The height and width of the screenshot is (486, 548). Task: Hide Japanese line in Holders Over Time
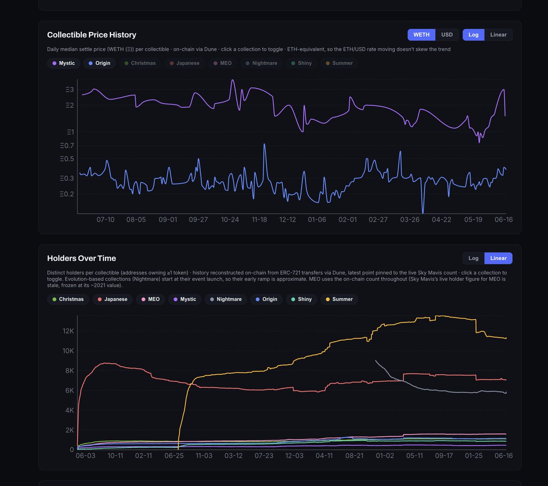[113, 299]
